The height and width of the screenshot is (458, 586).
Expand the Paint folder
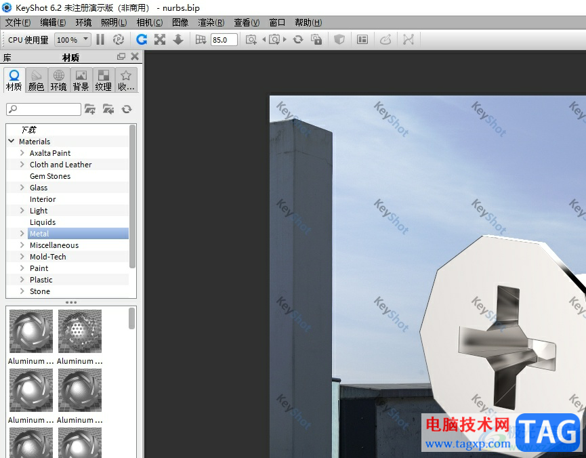pos(22,268)
